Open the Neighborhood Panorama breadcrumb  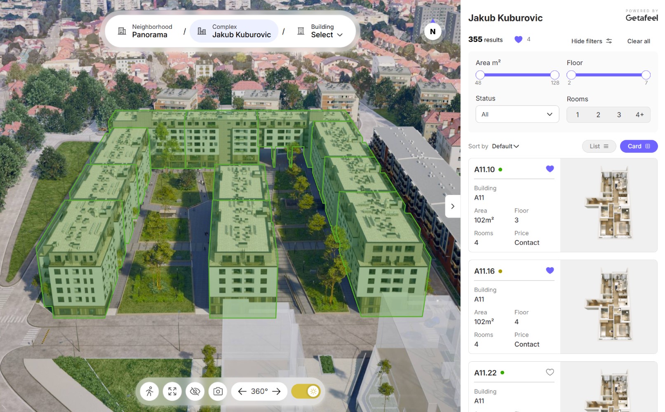click(145, 31)
